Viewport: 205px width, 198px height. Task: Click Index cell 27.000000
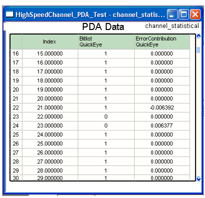pos(50,161)
